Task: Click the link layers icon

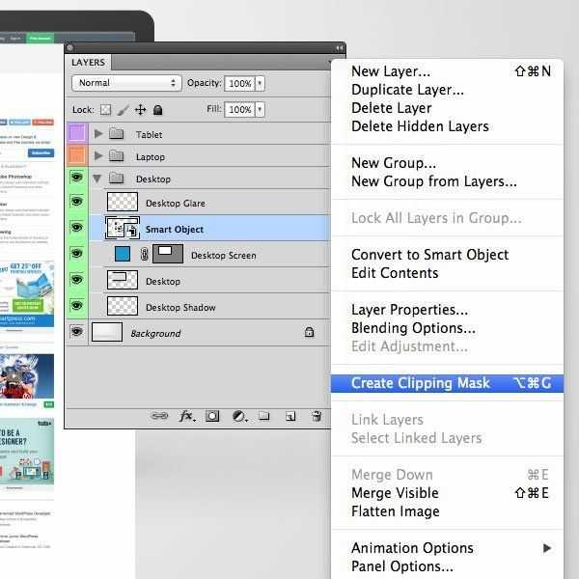Action: [160, 416]
